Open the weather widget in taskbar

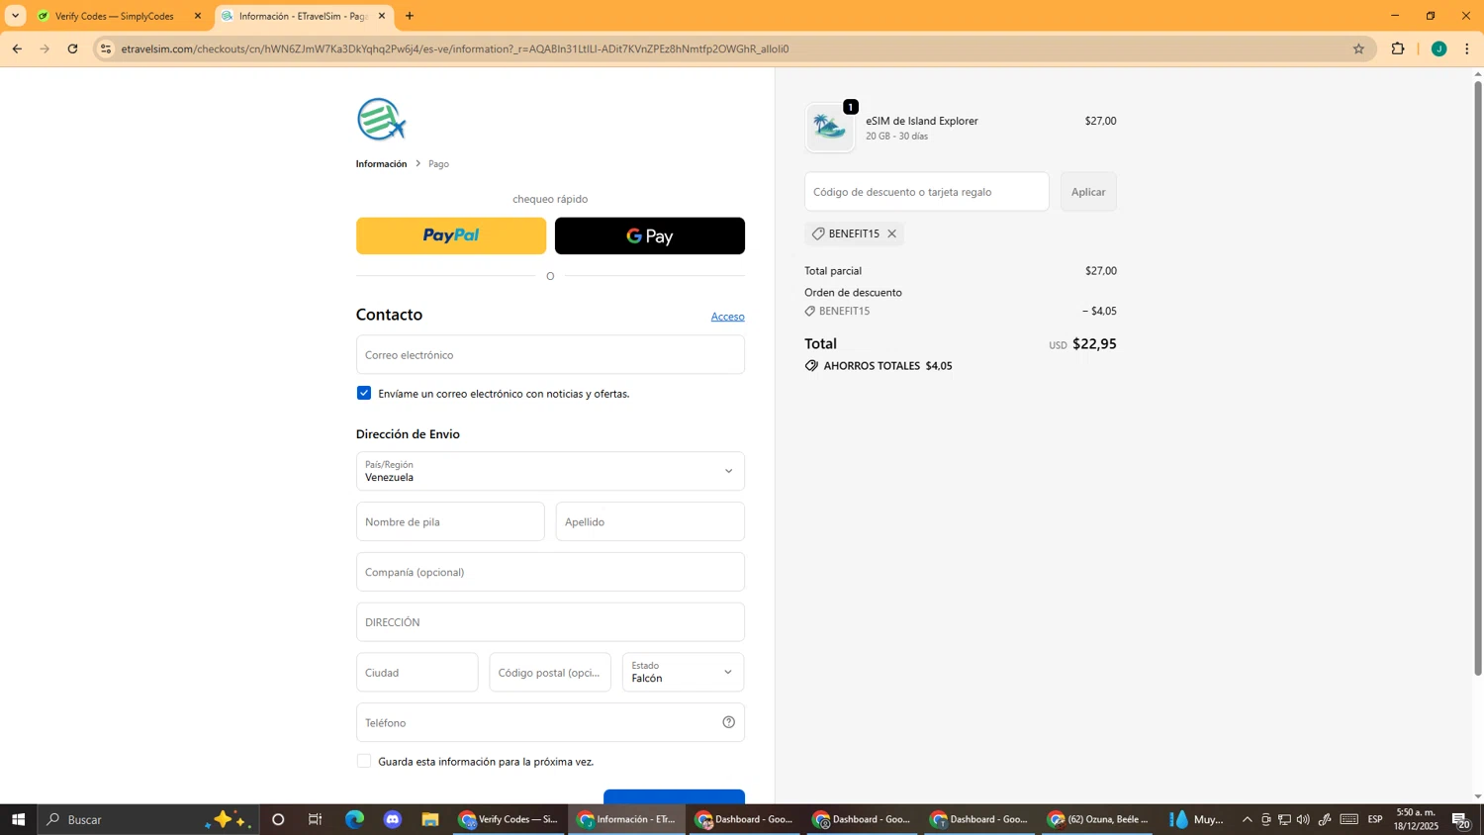click(x=1197, y=819)
